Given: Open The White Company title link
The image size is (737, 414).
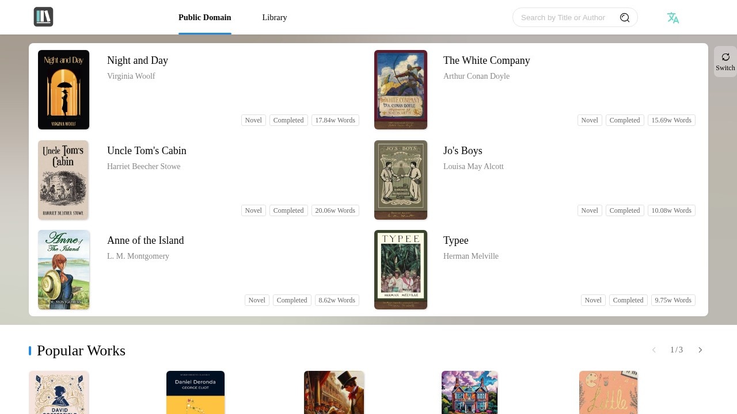Looking at the screenshot, I should click(x=487, y=60).
